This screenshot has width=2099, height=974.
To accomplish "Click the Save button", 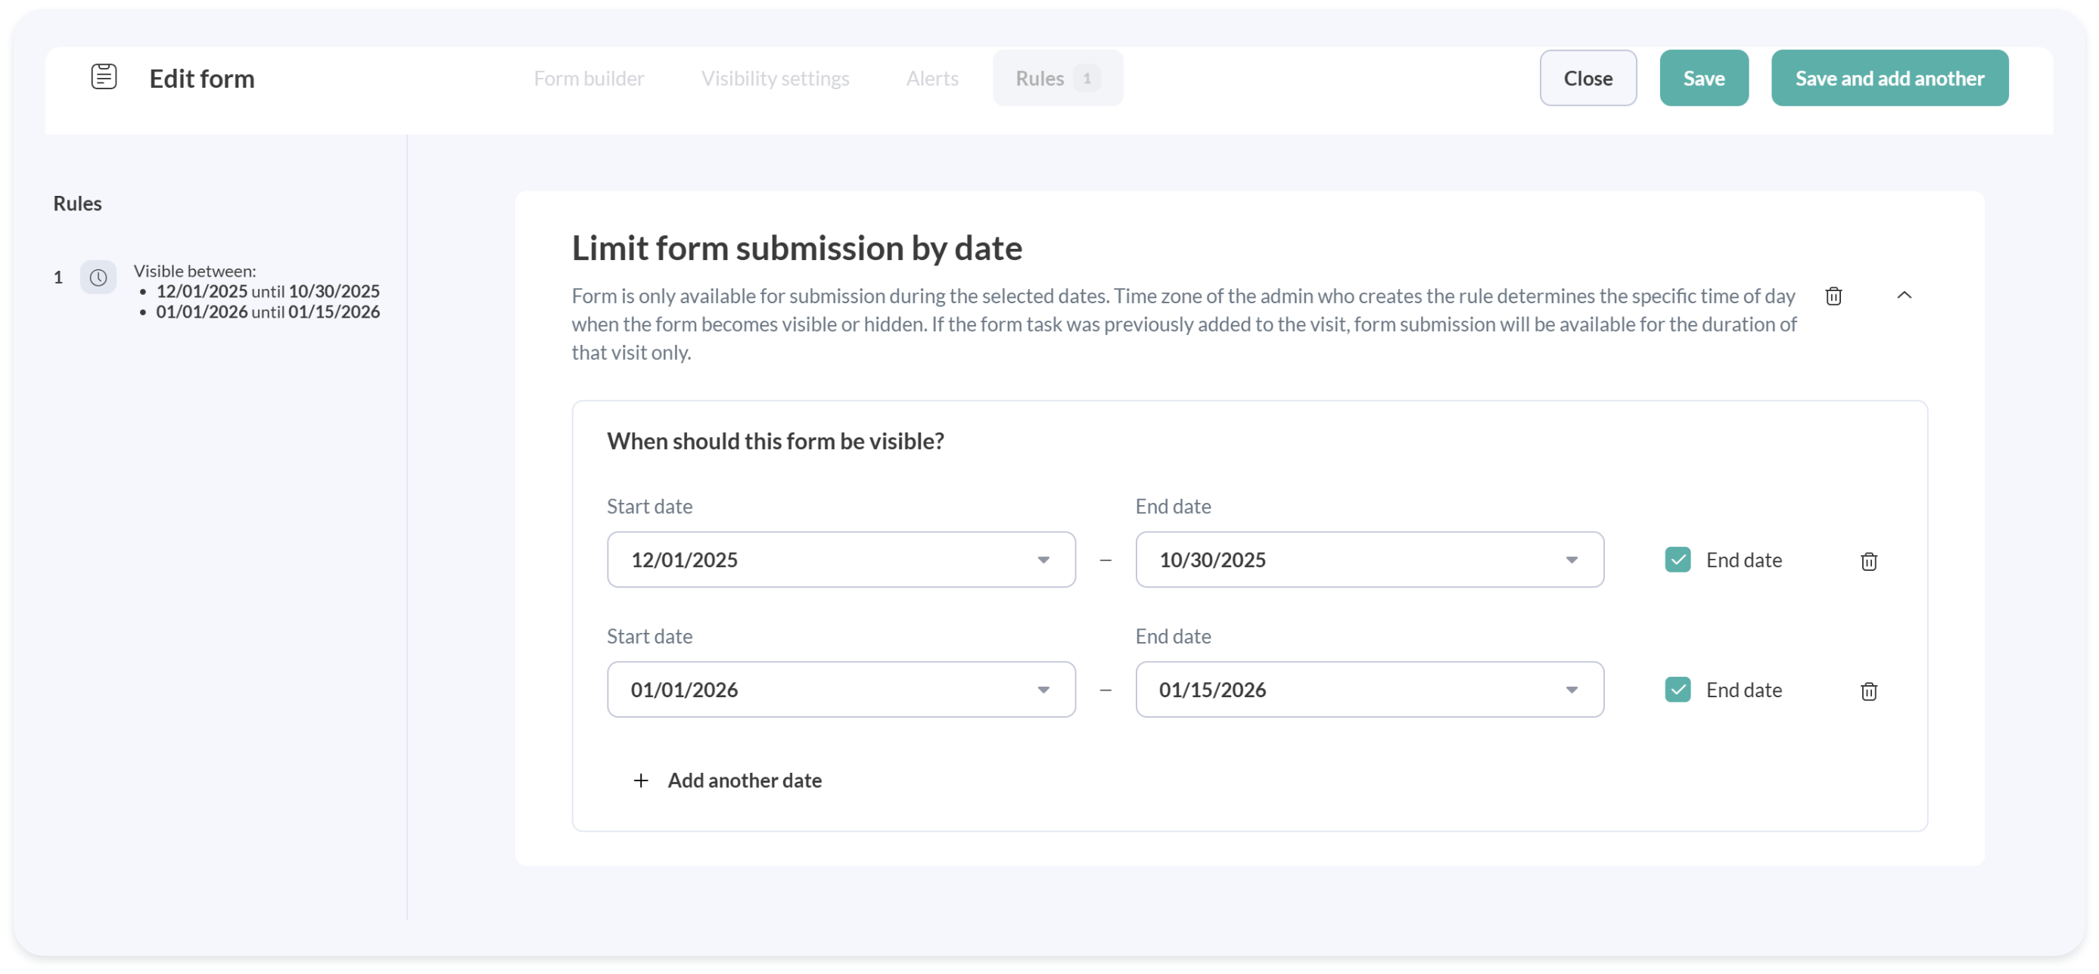I will 1703,78.
